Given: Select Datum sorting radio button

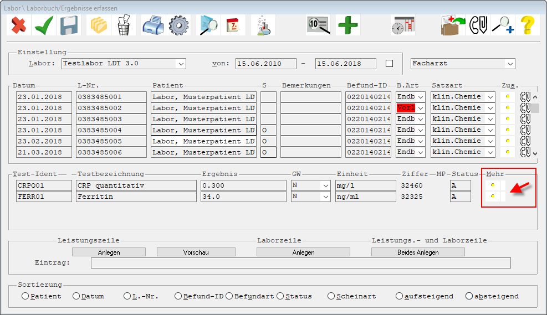Looking at the screenshot, I should pyautogui.click(x=76, y=296).
